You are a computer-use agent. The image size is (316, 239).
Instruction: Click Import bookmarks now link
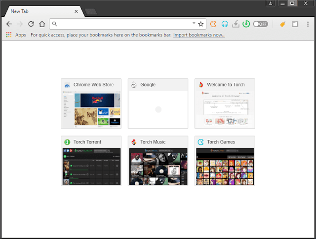(199, 35)
